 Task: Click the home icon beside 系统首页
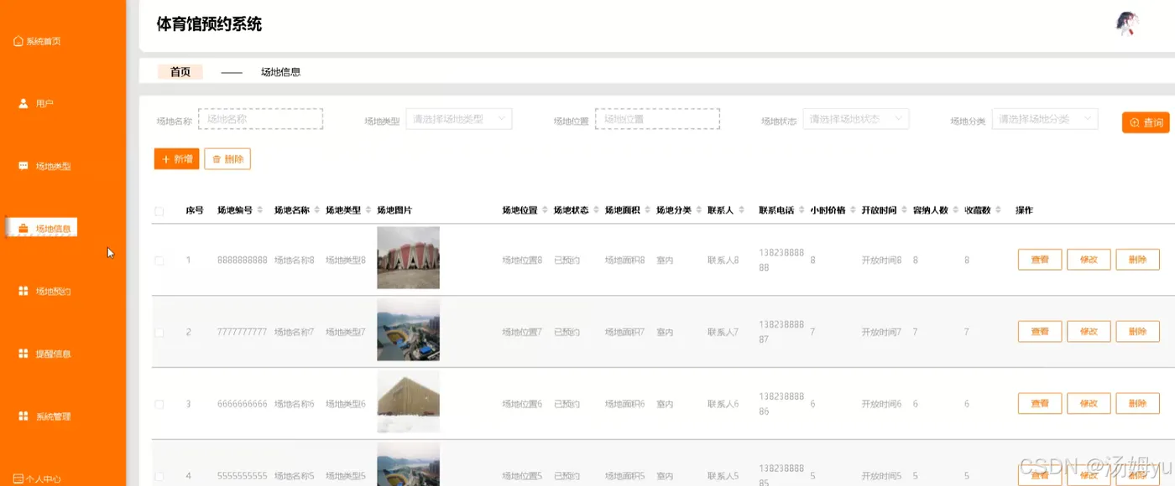[18, 41]
